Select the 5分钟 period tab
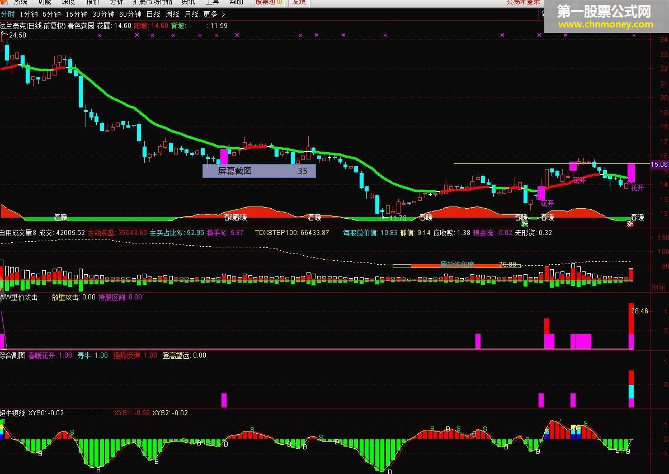 (51, 14)
